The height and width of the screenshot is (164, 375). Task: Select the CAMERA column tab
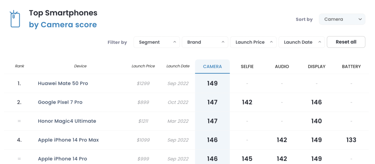click(212, 66)
